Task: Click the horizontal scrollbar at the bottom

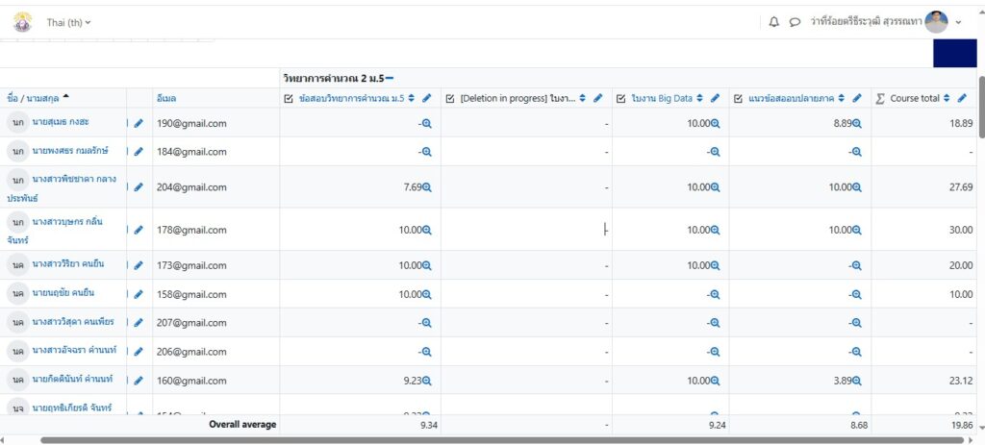Action: tap(481, 440)
